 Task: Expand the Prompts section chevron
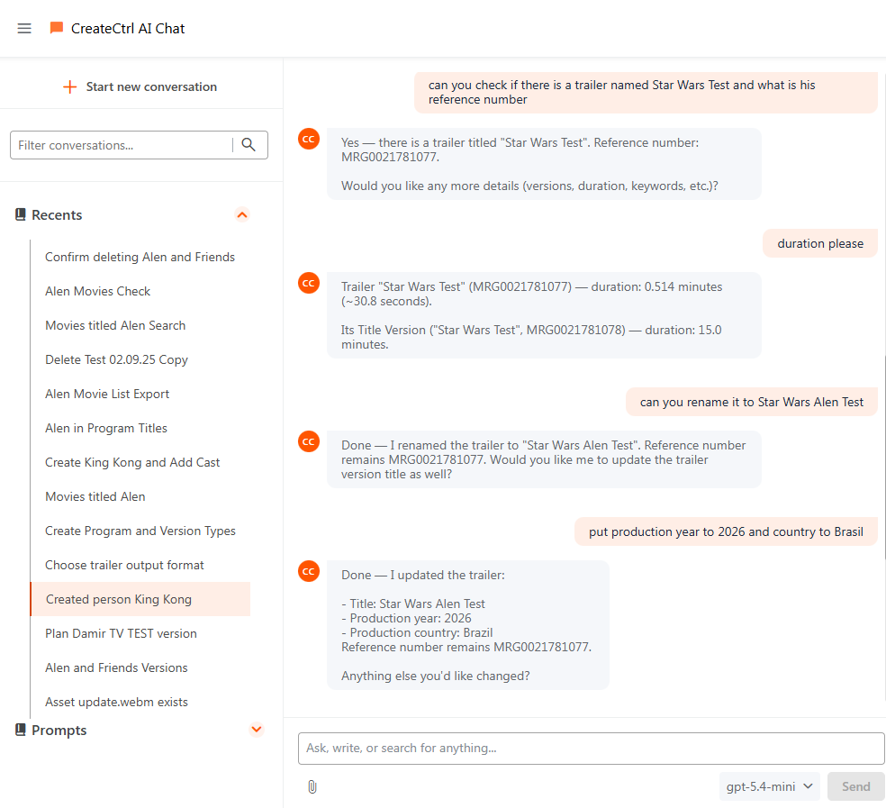(257, 730)
